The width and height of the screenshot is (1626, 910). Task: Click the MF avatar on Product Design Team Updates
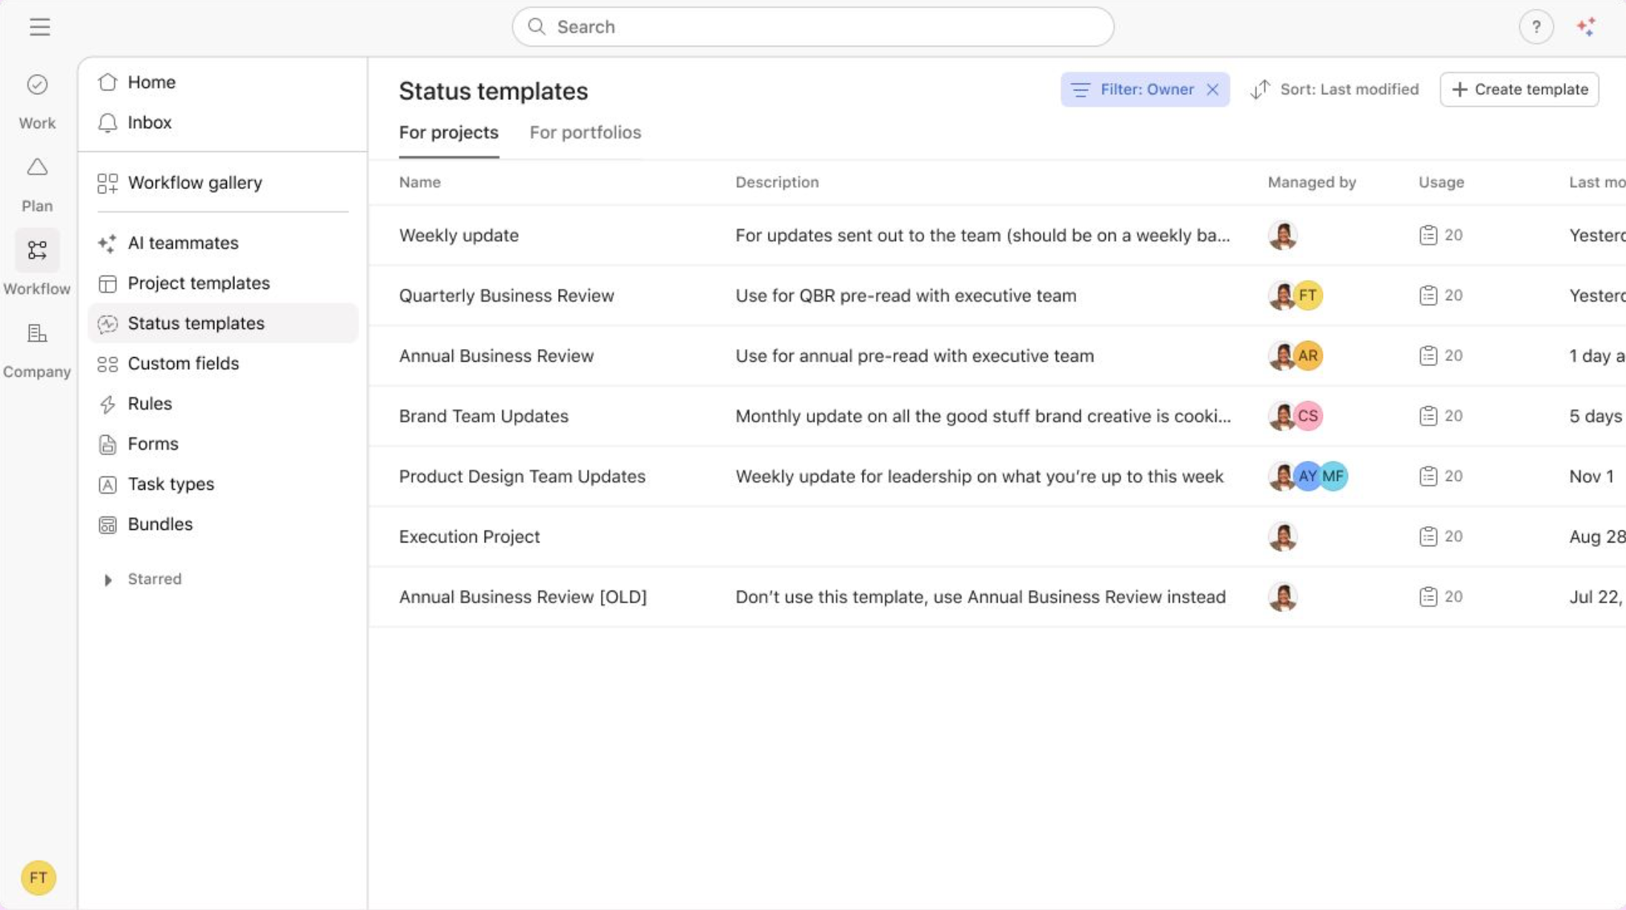(x=1333, y=476)
